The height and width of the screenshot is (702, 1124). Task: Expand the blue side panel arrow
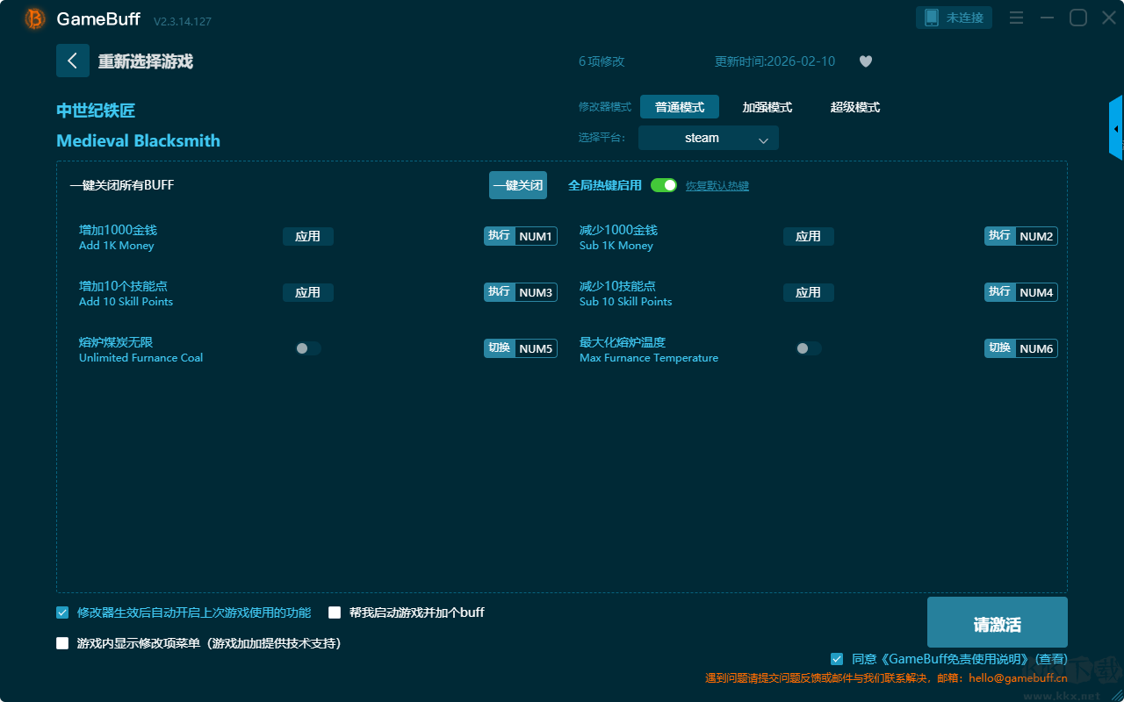coord(1116,129)
